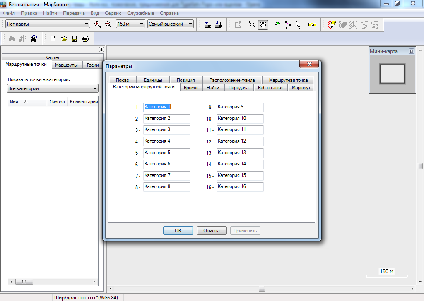The image size is (424, 301).
Task: Select the Hand pan tool
Action: pos(263,24)
